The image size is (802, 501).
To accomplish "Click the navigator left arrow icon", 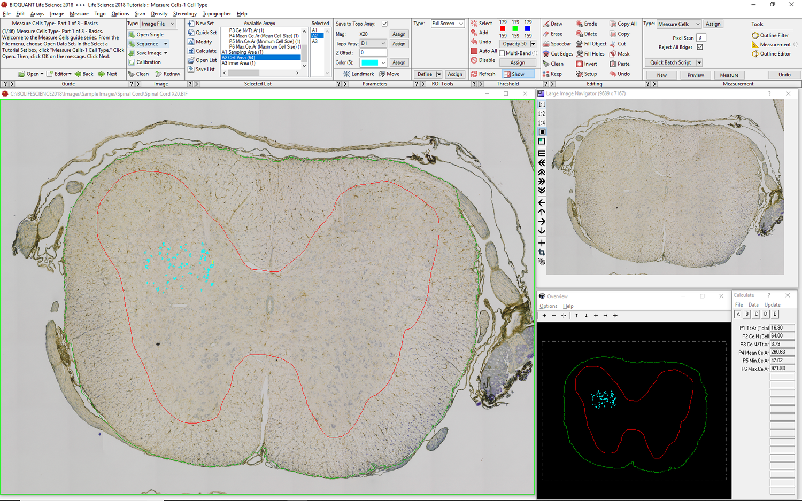I will tap(542, 203).
